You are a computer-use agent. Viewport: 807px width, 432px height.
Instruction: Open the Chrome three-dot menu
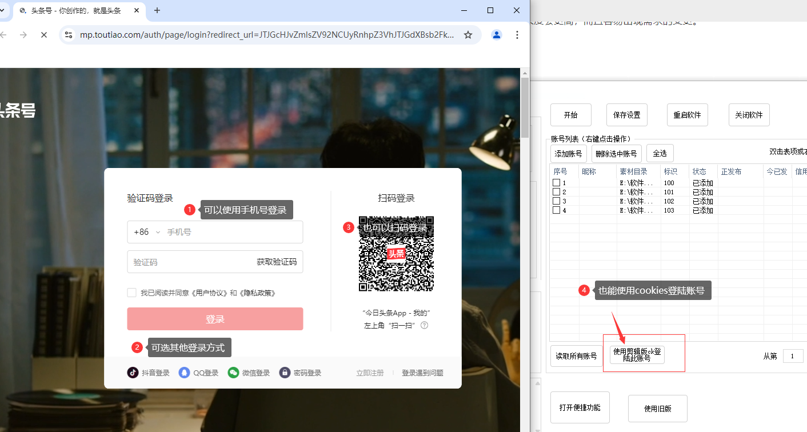[x=517, y=35]
